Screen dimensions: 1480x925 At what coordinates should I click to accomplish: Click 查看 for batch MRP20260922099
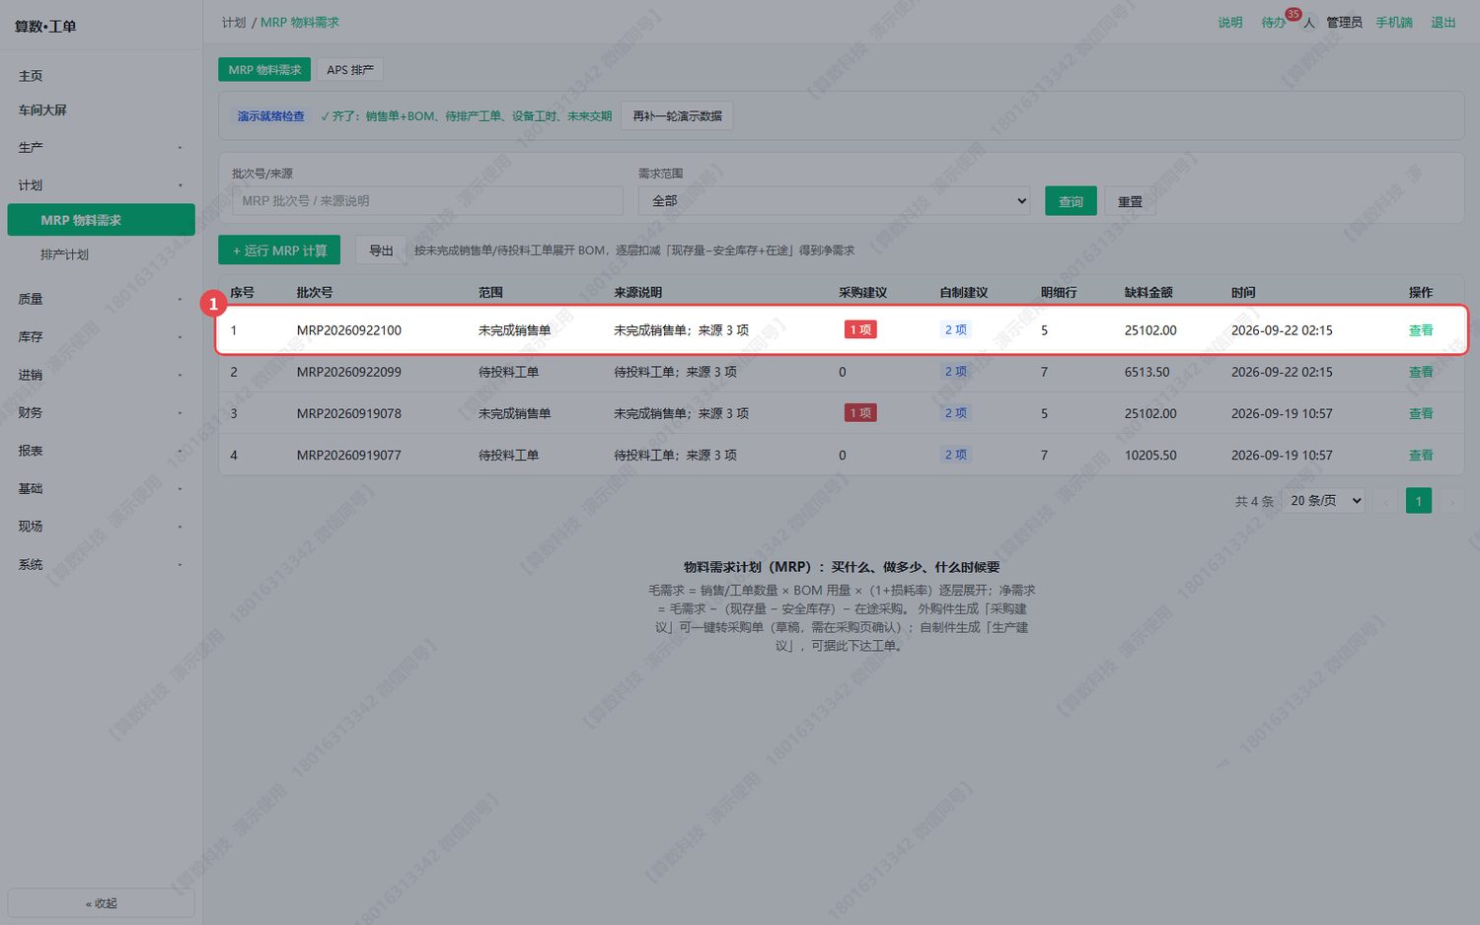(1421, 372)
